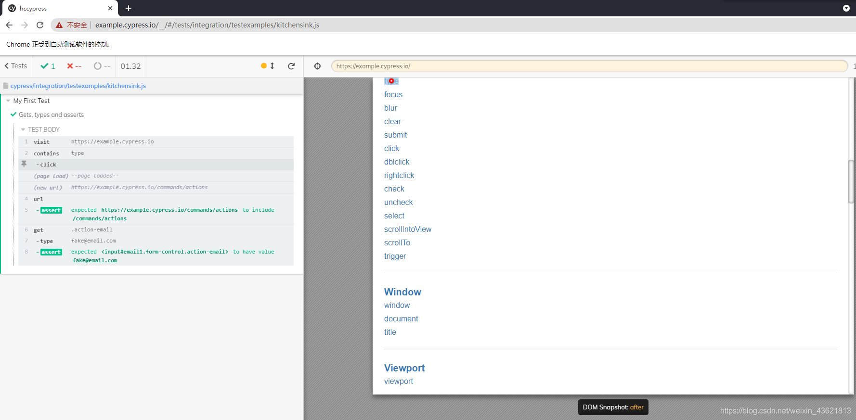This screenshot has height=420, width=856.
Task: Click the pending tests circle indicator
Action: pos(102,66)
